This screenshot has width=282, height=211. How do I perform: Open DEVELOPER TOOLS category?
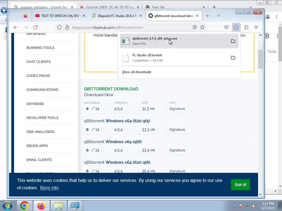click(42, 118)
